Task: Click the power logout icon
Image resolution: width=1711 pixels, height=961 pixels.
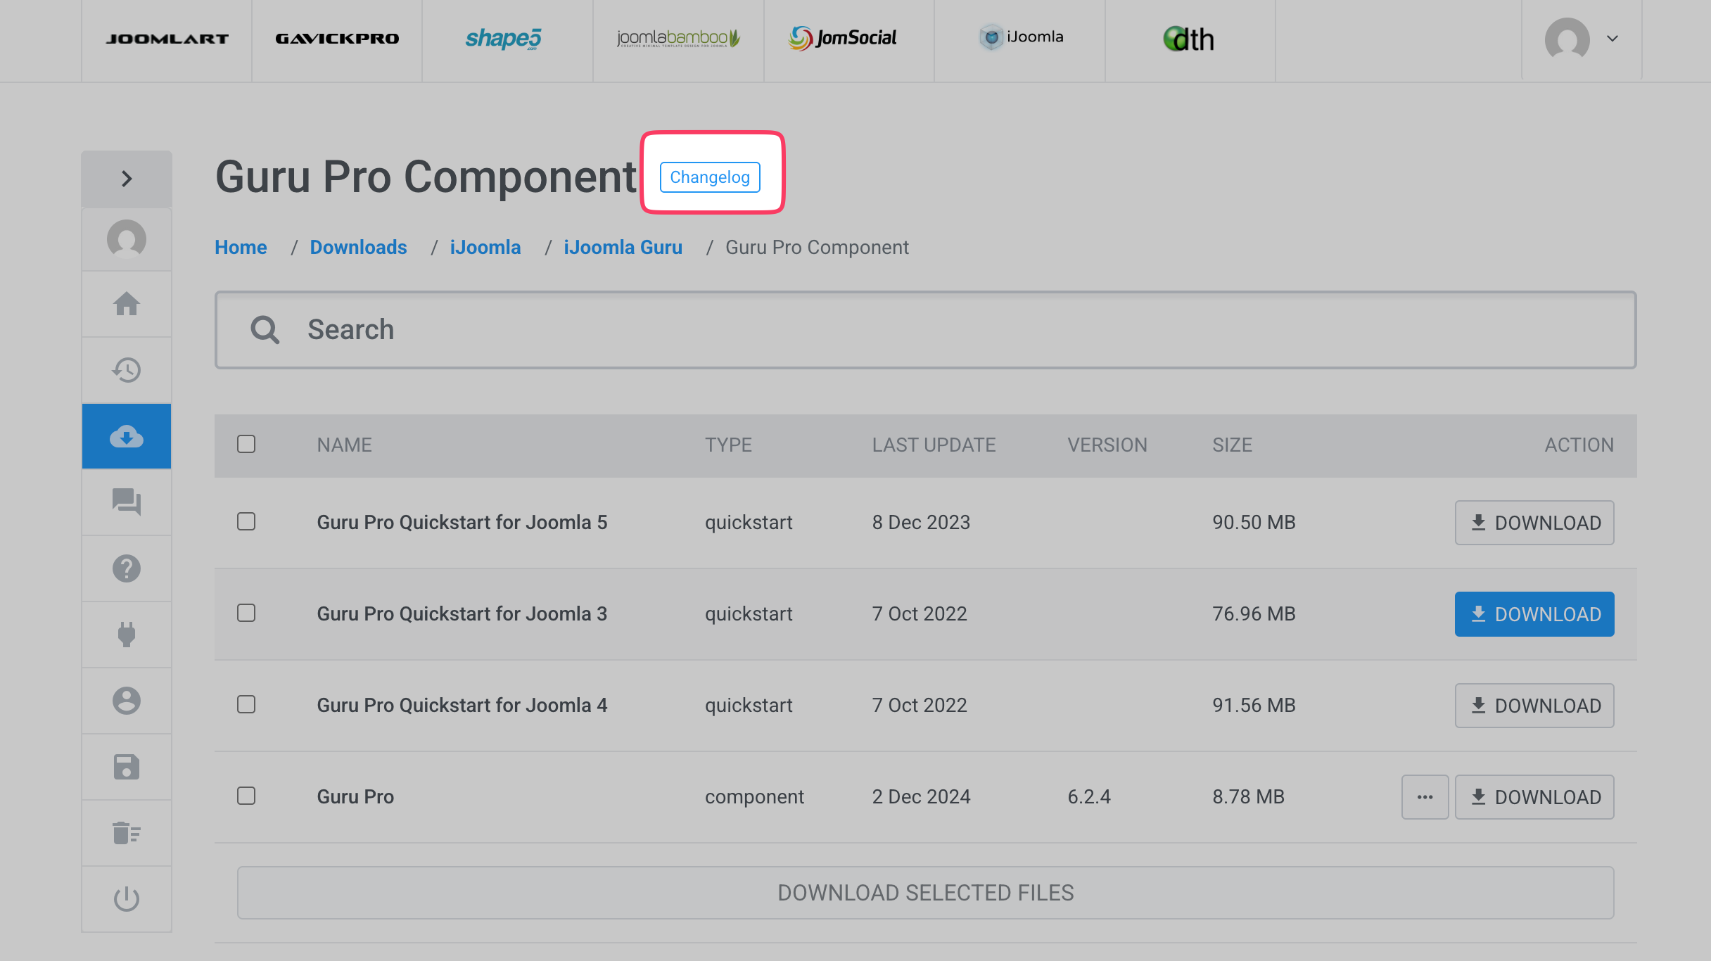Action: coord(127,899)
